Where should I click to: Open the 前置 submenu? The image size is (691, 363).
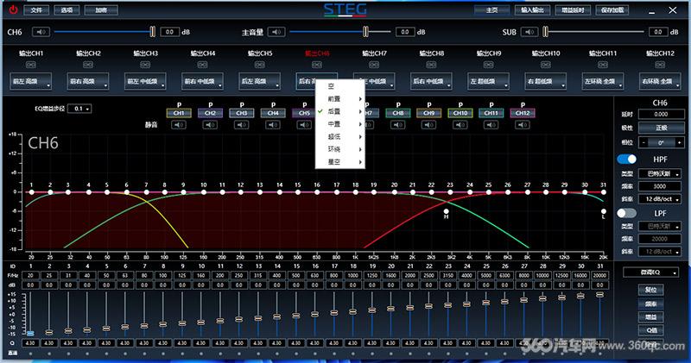tap(339, 99)
